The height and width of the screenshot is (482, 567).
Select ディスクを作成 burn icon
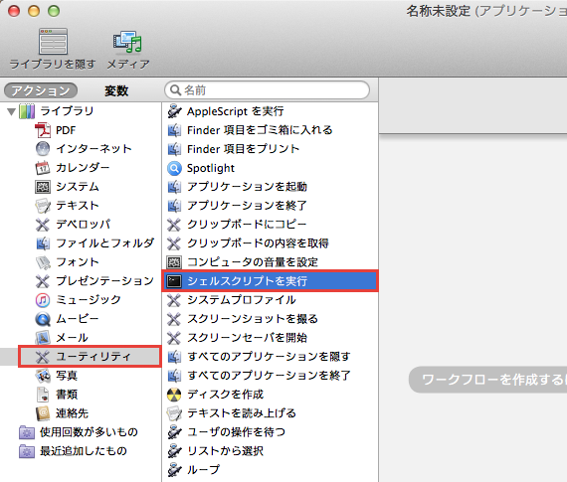click(174, 395)
